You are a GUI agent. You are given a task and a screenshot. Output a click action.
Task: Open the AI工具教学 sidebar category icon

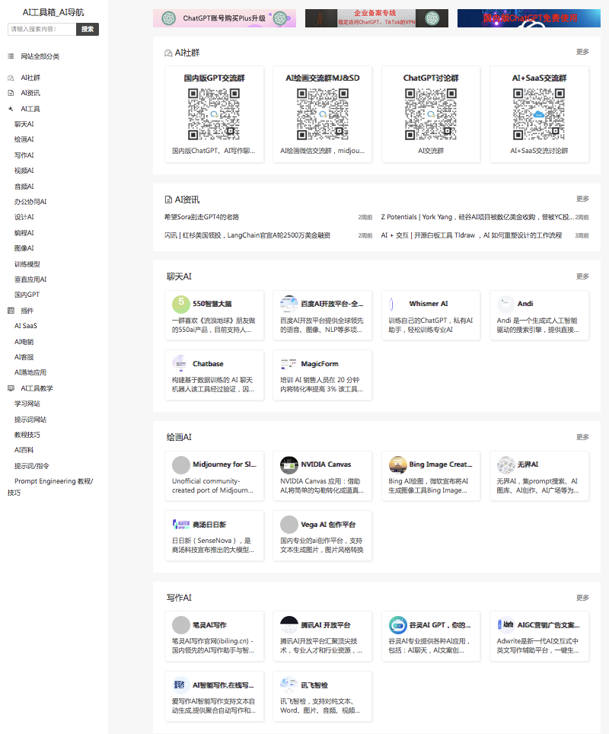[11, 388]
